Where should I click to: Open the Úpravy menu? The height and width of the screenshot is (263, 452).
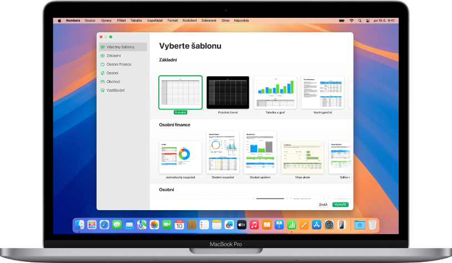106,21
